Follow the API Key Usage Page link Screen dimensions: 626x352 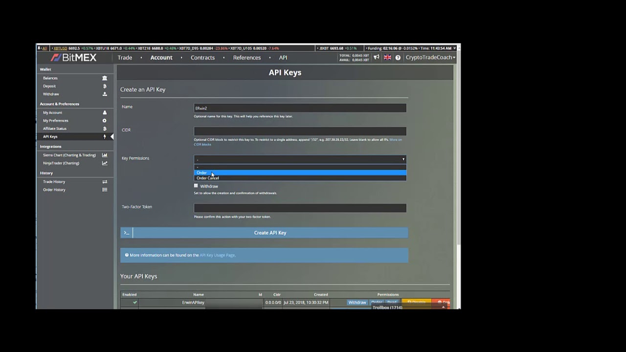[217, 255]
